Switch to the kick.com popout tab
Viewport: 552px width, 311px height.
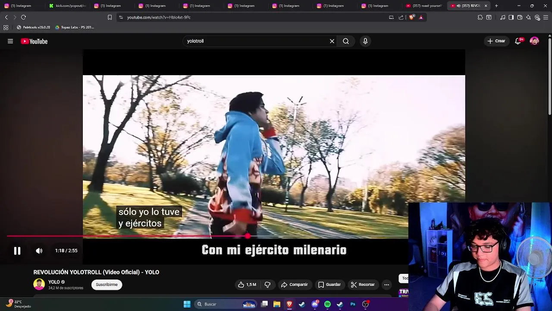pos(67,6)
